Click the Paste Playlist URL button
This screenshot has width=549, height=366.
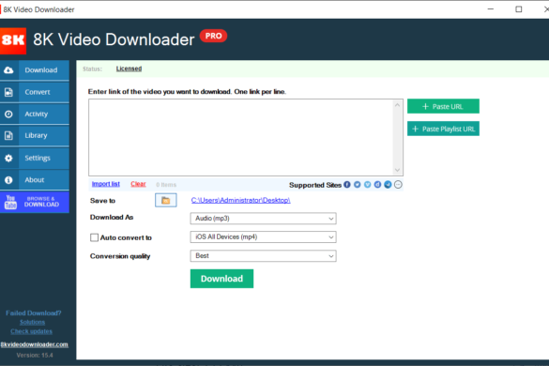tap(443, 129)
